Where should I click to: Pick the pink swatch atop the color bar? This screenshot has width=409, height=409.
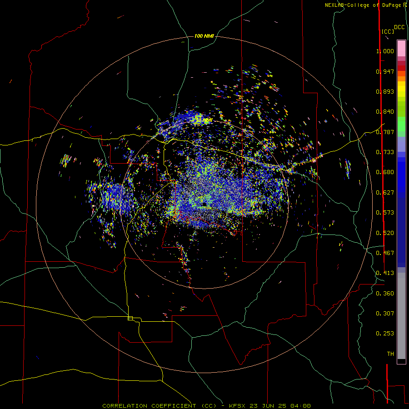(401, 49)
